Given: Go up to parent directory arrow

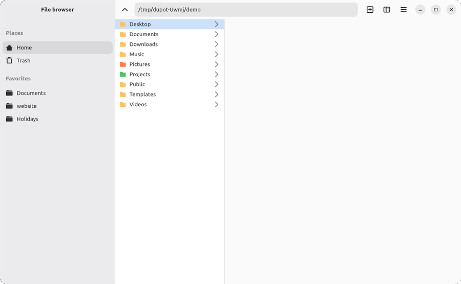Looking at the screenshot, I should (124, 10).
